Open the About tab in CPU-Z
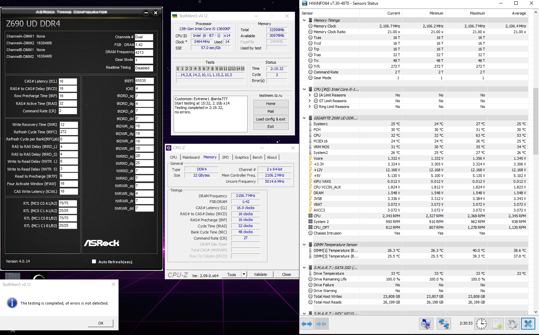Screen dimensions: 539x335 click(x=272, y=157)
